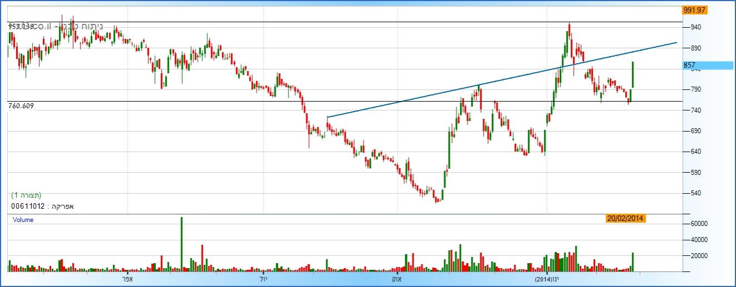Click the last green candlestick
Viewport: 736px width, 287px height.
[632, 75]
